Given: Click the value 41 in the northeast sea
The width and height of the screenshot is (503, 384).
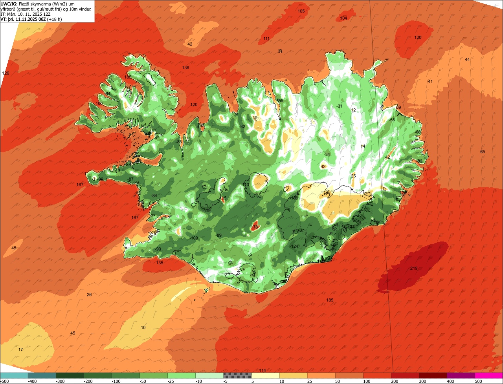Looking at the screenshot, I should pos(430,81).
